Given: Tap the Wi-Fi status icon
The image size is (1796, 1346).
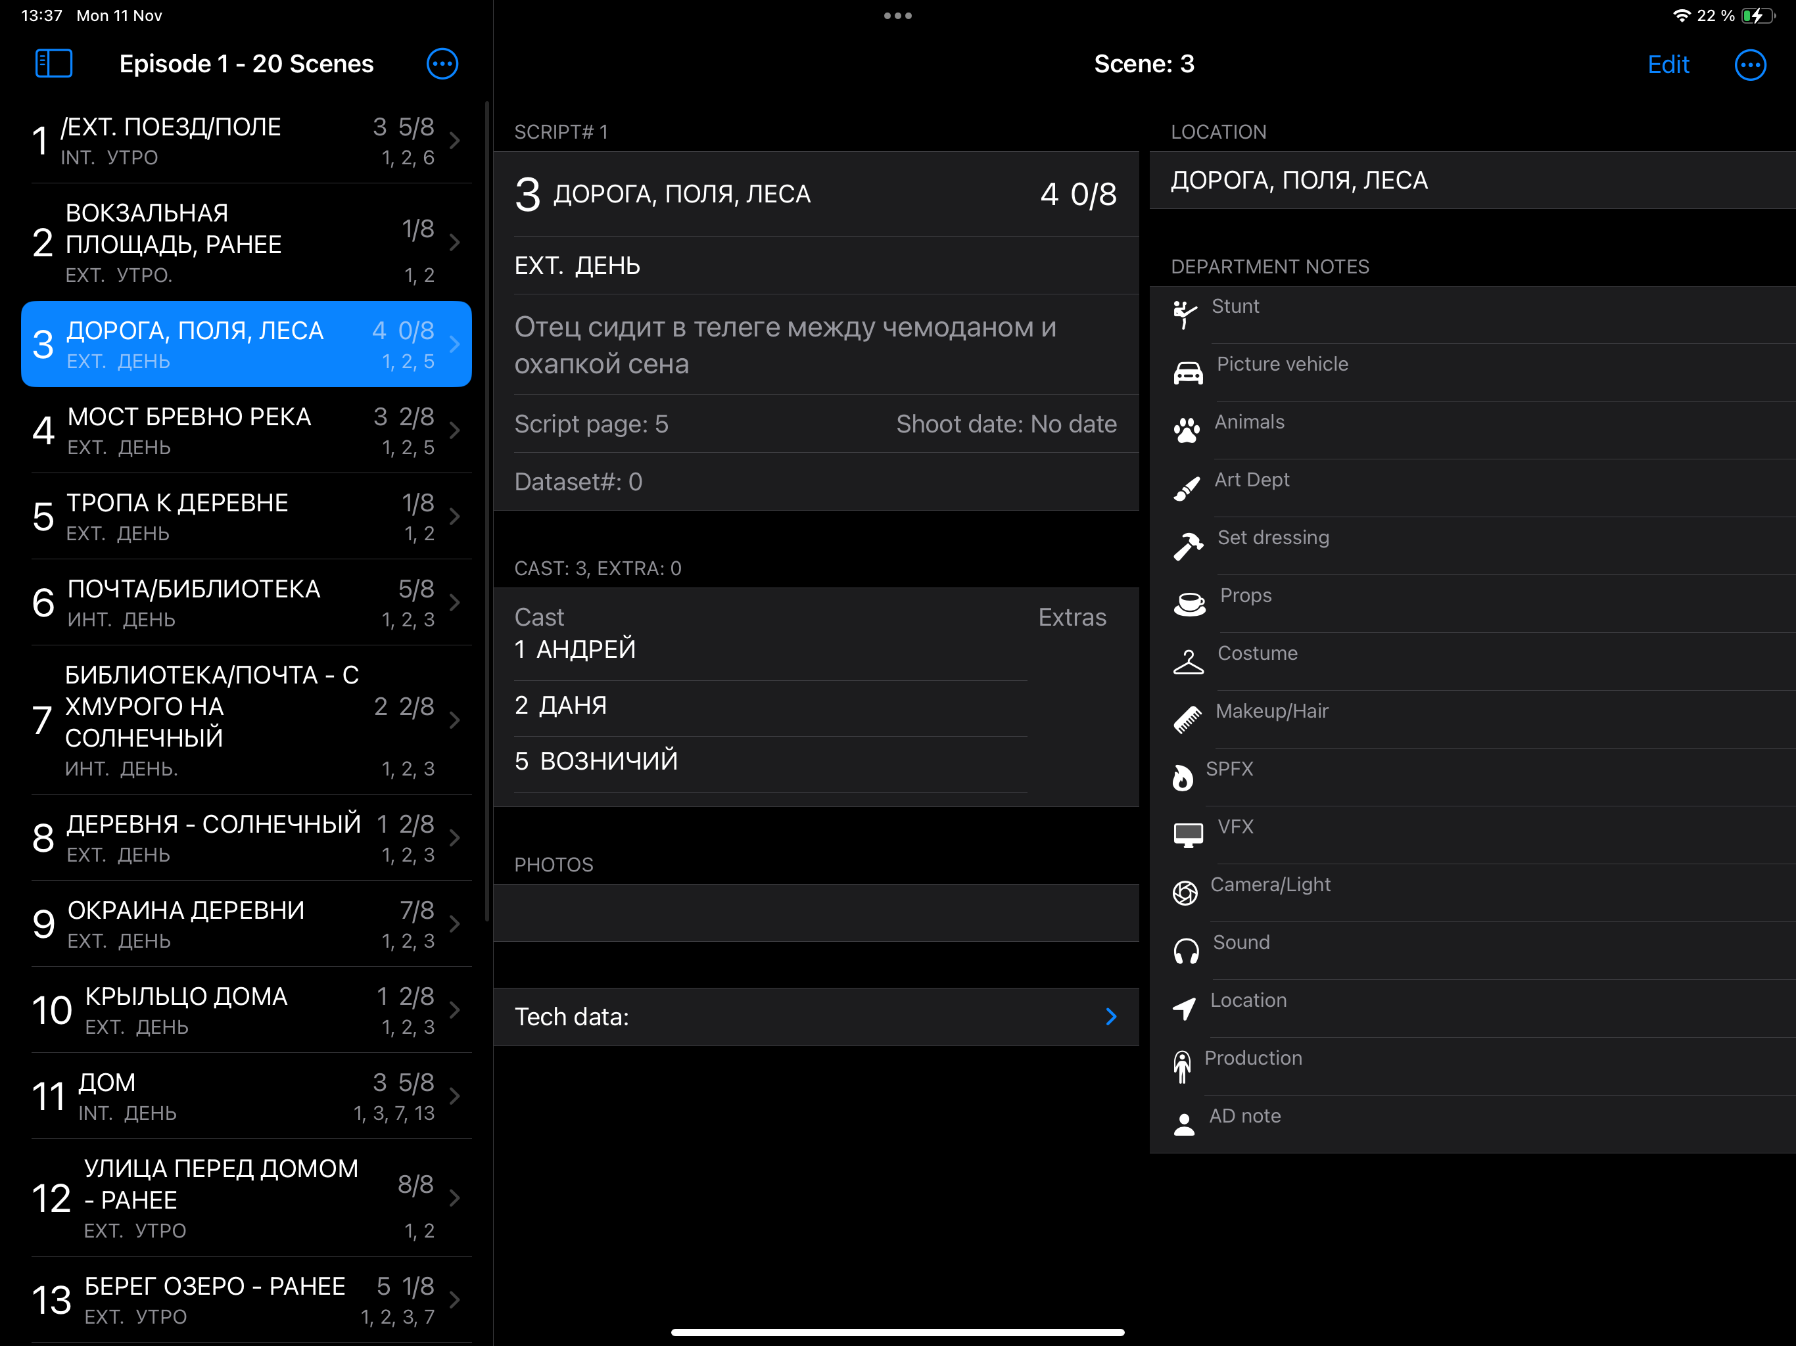Looking at the screenshot, I should click(x=1682, y=15).
